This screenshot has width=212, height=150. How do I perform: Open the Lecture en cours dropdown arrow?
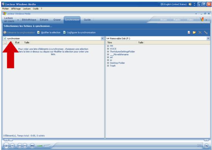point(18,20)
